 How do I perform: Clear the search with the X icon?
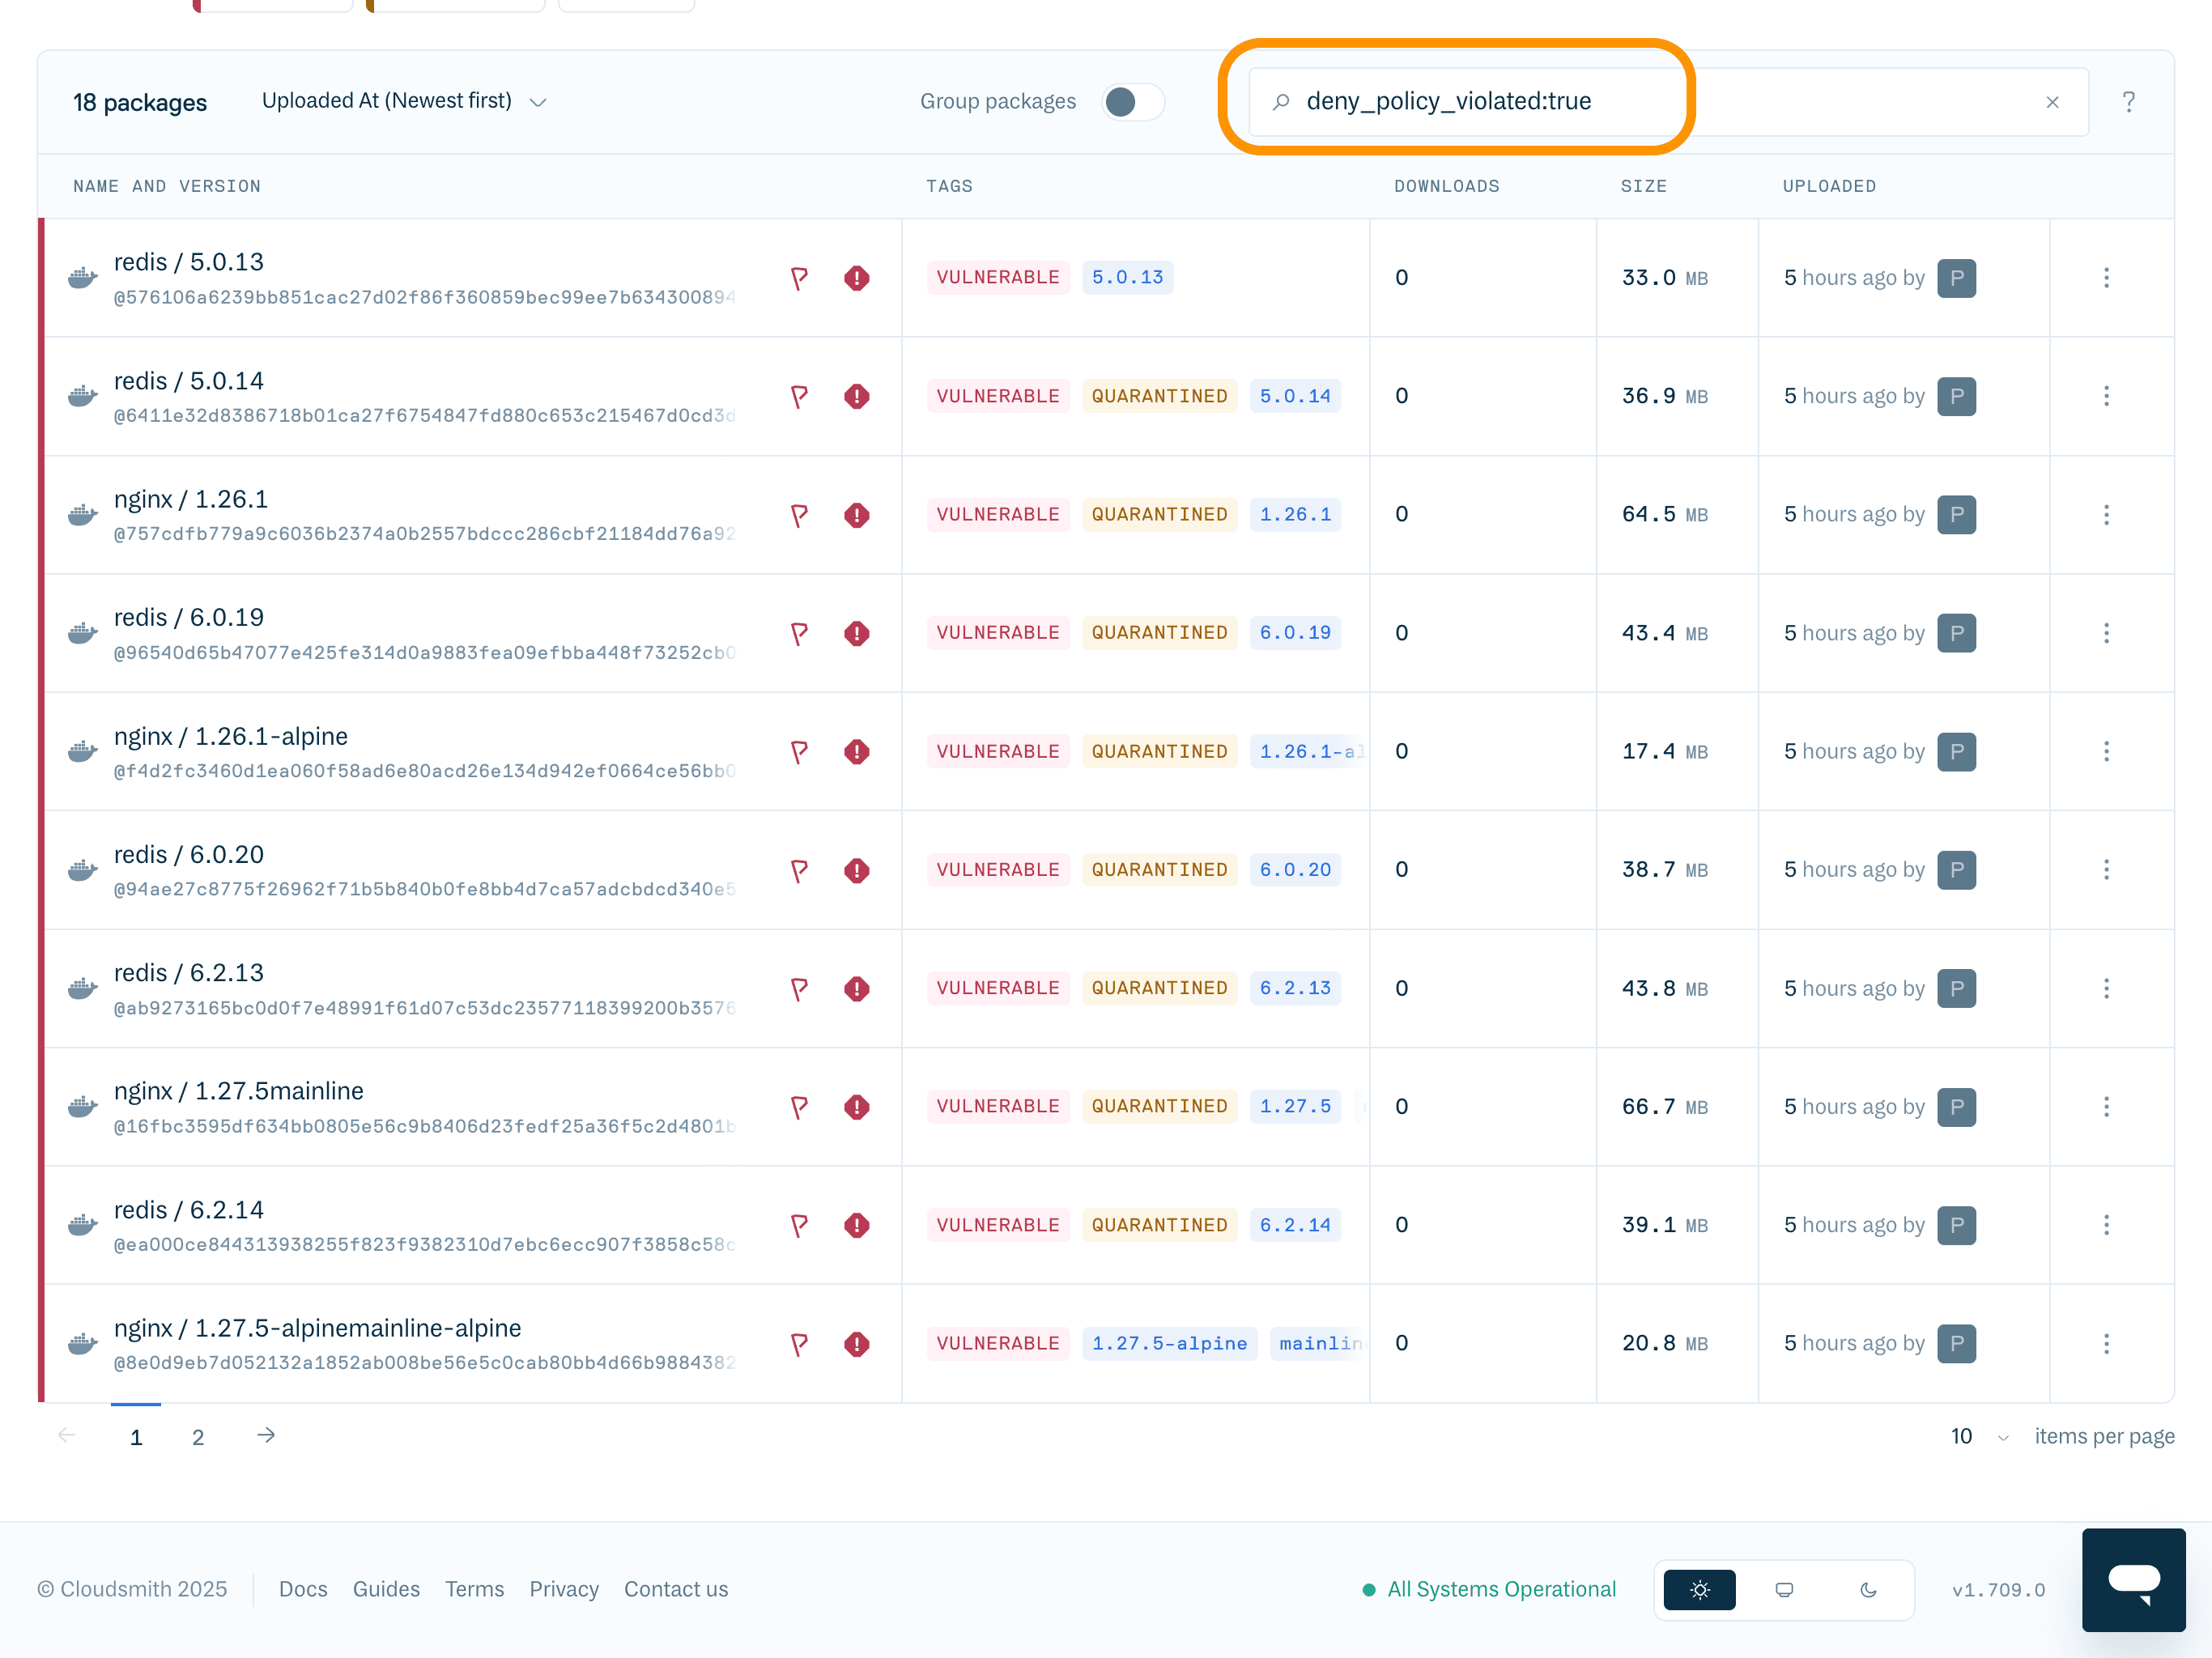click(2052, 102)
